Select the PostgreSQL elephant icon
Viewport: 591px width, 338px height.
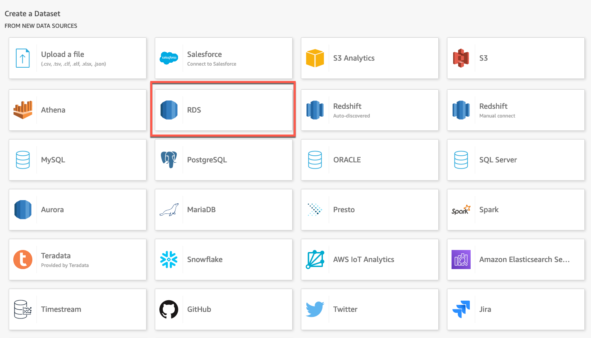[169, 160]
